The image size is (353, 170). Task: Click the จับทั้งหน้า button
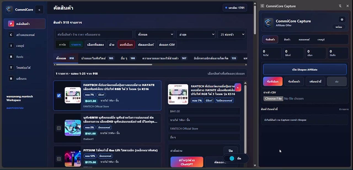click(x=294, y=81)
